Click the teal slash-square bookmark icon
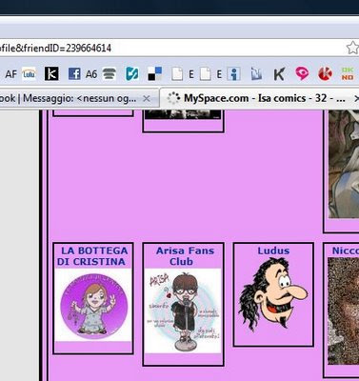This screenshot has width=359, height=381. (132, 73)
